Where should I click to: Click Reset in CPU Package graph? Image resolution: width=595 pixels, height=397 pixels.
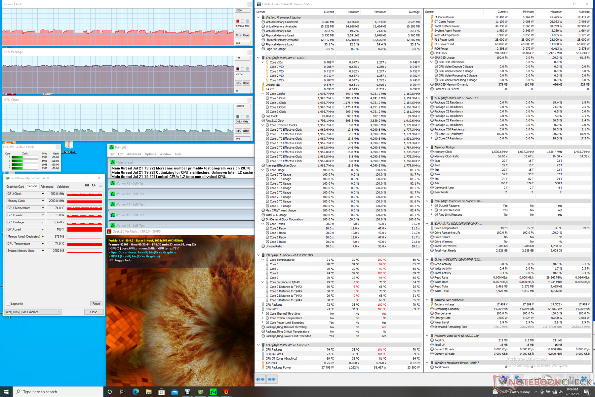(246, 83)
